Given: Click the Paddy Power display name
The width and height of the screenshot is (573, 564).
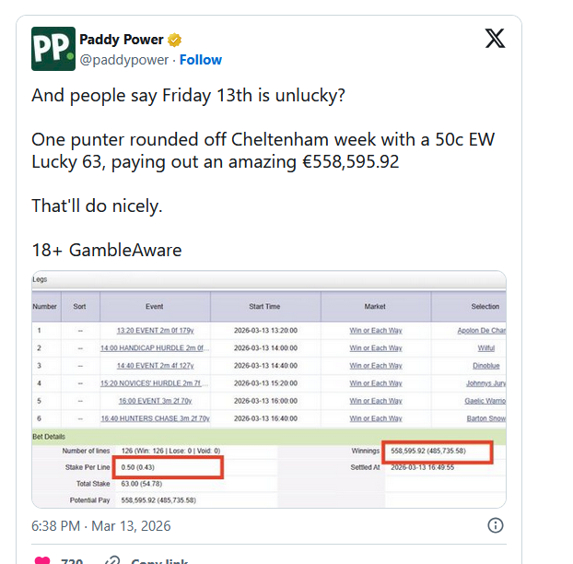Looking at the screenshot, I should click(122, 40).
